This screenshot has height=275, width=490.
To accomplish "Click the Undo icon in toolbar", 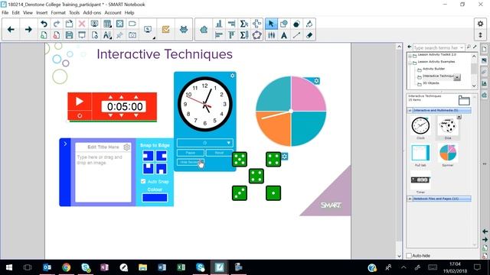I will click(44, 24).
